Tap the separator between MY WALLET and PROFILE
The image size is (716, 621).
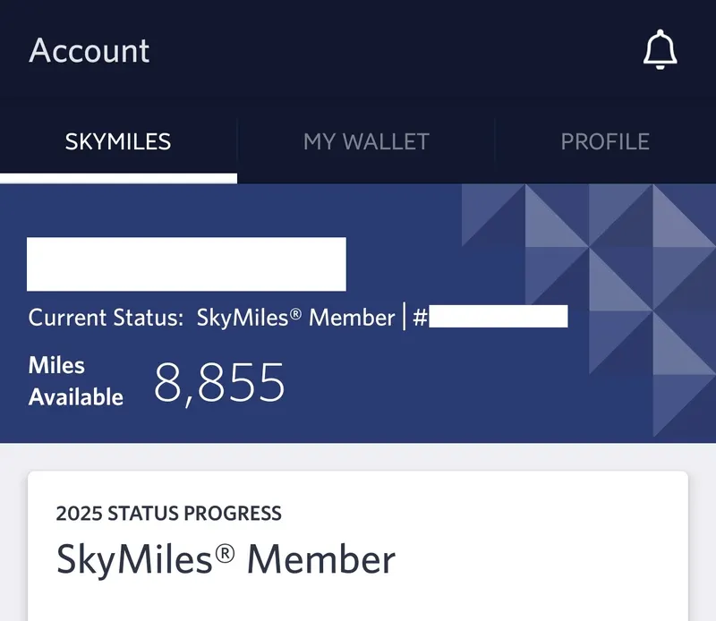pyautogui.click(x=494, y=141)
